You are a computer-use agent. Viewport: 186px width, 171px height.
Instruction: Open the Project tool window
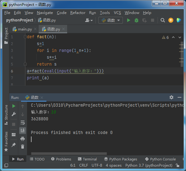6,35
